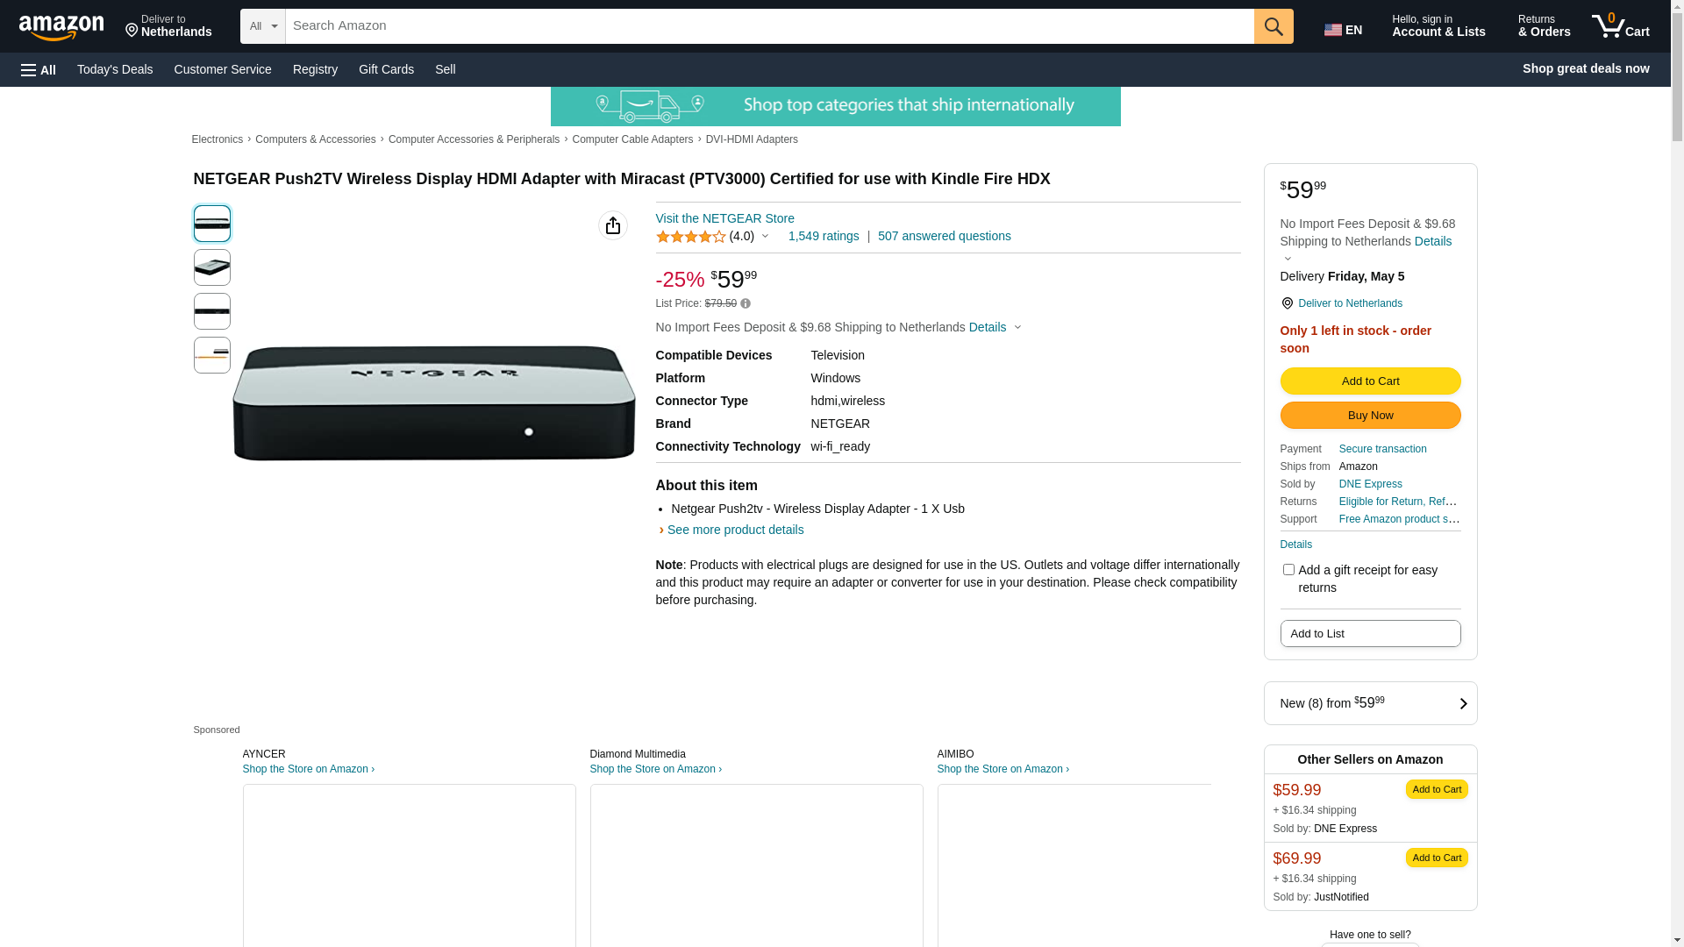Image resolution: width=1684 pixels, height=947 pixels.
Task: Click the share icon on product image
Action: pos(612,226)
